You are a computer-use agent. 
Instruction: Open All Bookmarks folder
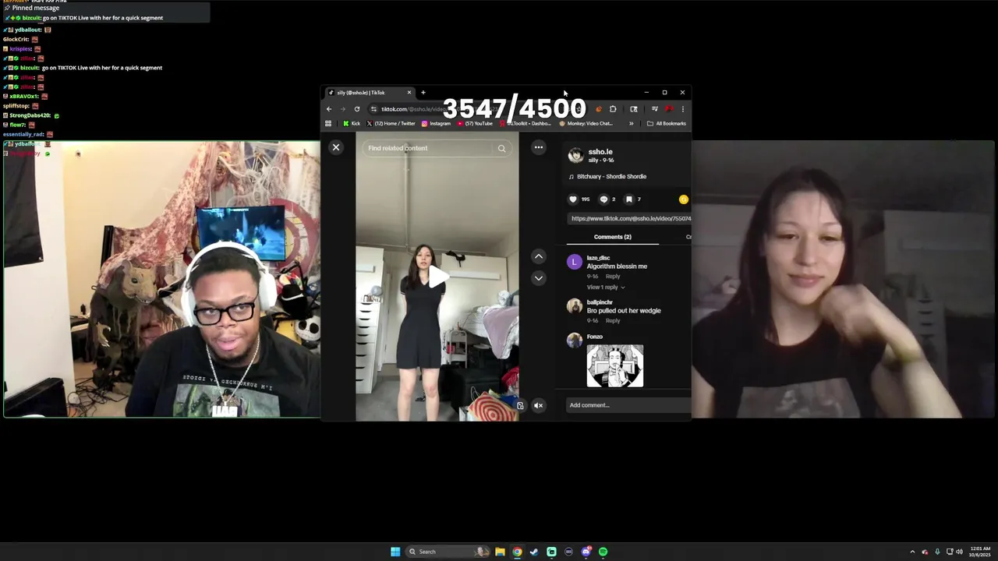pyautogui.click(x=667, y=123)
